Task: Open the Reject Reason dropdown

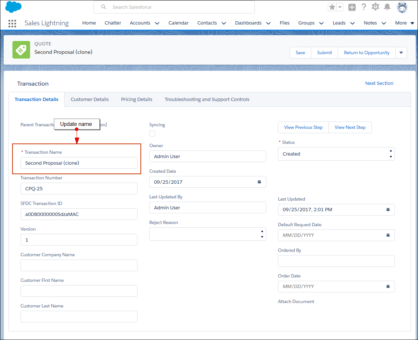Action: [208, 234]
